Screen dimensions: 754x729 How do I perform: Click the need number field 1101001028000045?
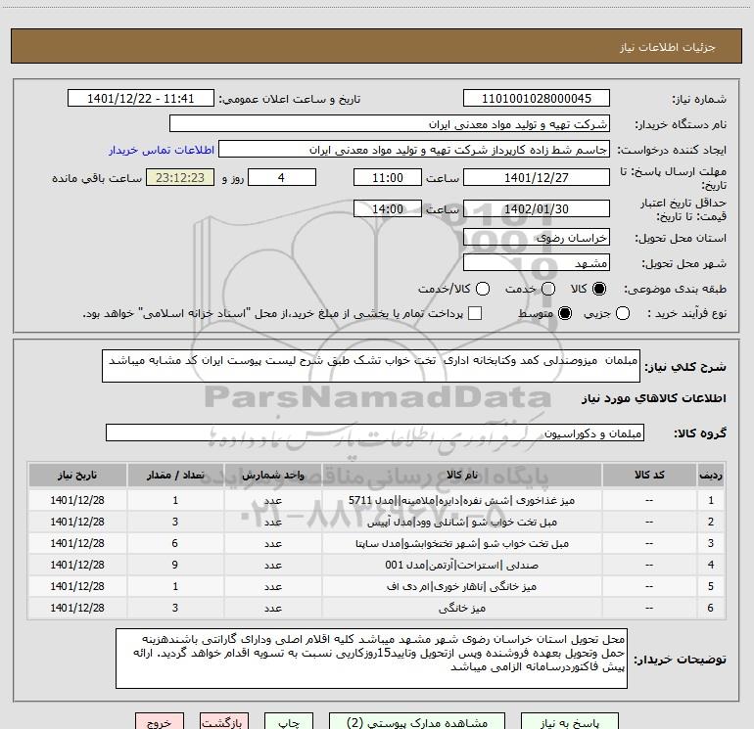pos(537,99)
